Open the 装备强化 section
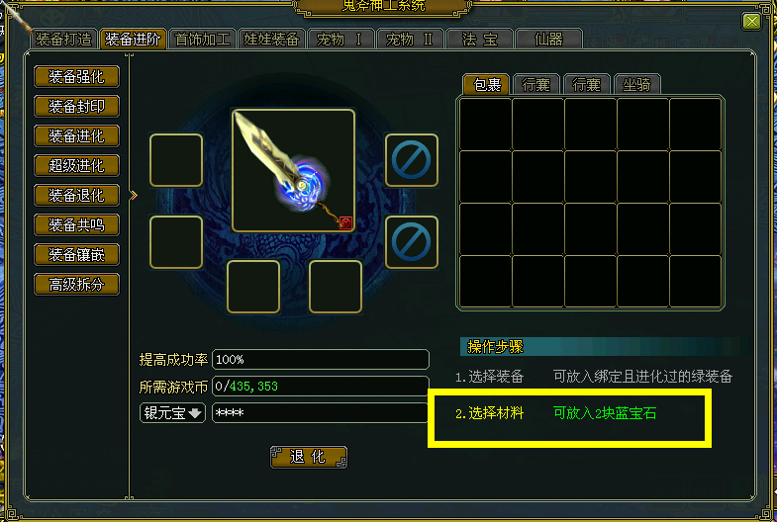Image resolution: width=777 pixels, height=522 pixels. point(76,77)
